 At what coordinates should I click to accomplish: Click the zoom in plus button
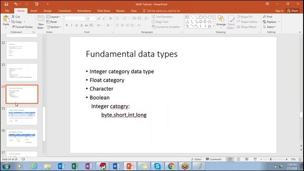tap(286, 159)
